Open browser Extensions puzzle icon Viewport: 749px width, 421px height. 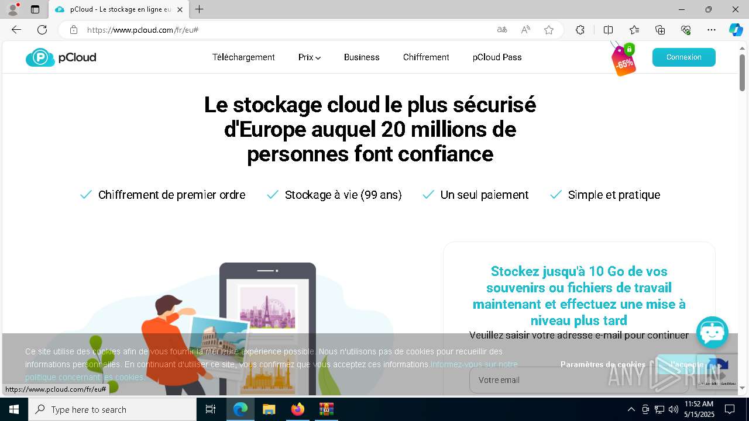click(580, 30)
